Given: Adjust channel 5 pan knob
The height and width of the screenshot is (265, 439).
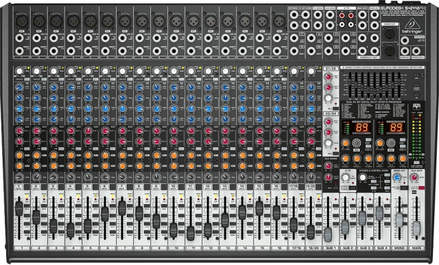Looking at the screenshot, I should click(x=88, y=177).
